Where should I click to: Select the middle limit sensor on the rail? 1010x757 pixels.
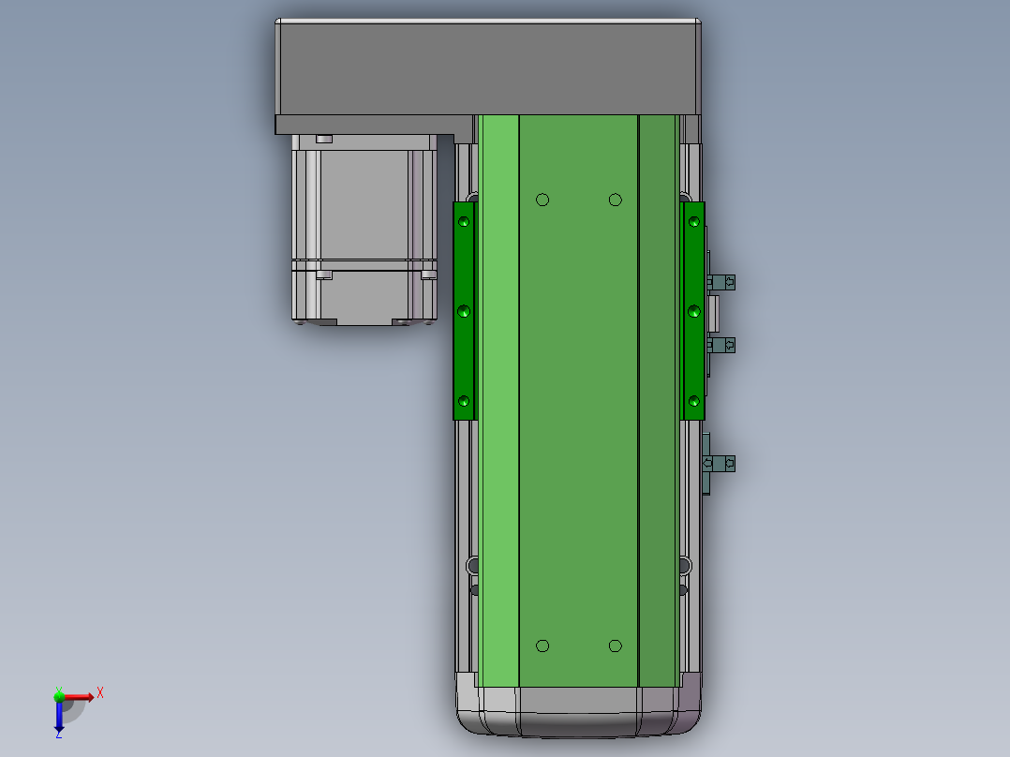pyautogui.click(x=720, y=346)
